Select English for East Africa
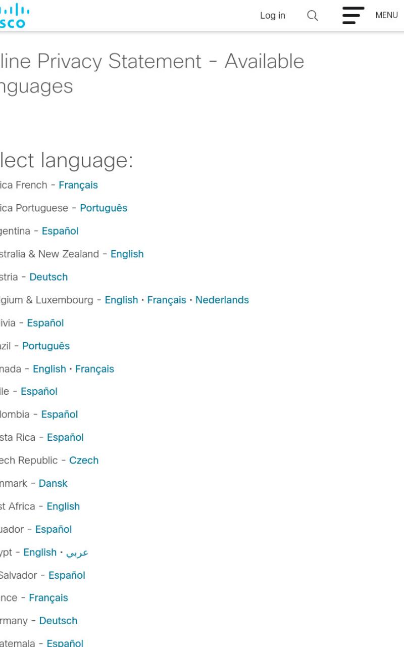The height and width of the screenshot is (647, 404). [63, 506]
